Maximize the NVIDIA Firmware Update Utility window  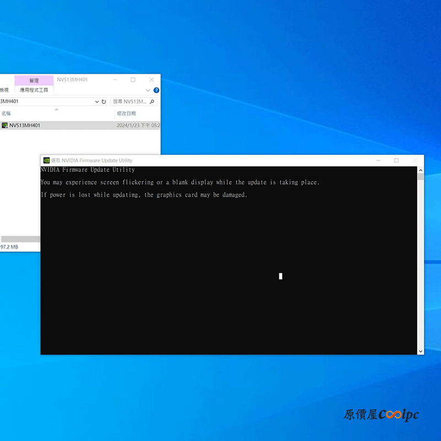click(396, 160)
